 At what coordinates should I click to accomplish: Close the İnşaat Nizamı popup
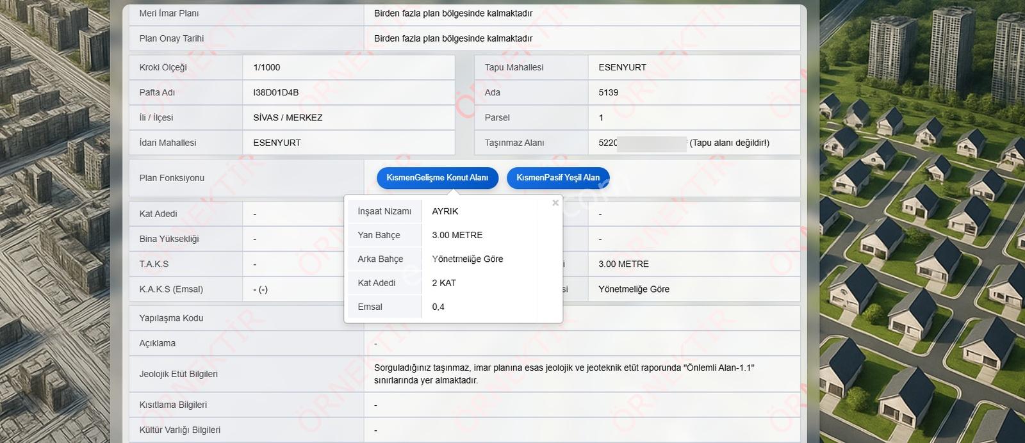pos(555,203)
